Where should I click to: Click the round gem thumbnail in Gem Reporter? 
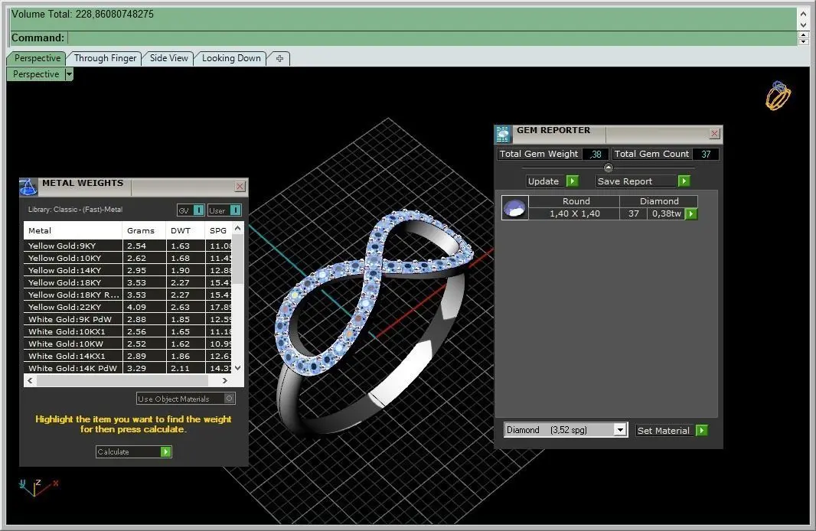[x=514, y=207]
